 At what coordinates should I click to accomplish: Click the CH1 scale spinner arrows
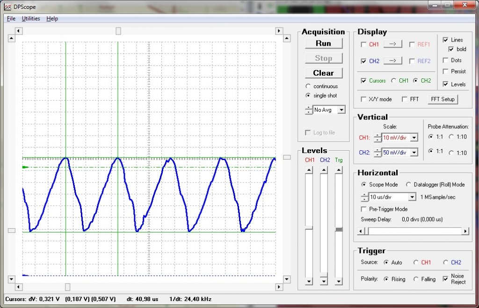point(377,138)
